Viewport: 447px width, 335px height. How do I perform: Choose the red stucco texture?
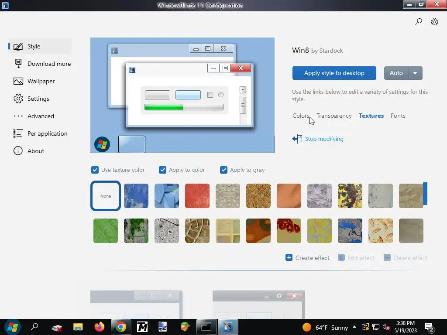(x=197, y=196)
